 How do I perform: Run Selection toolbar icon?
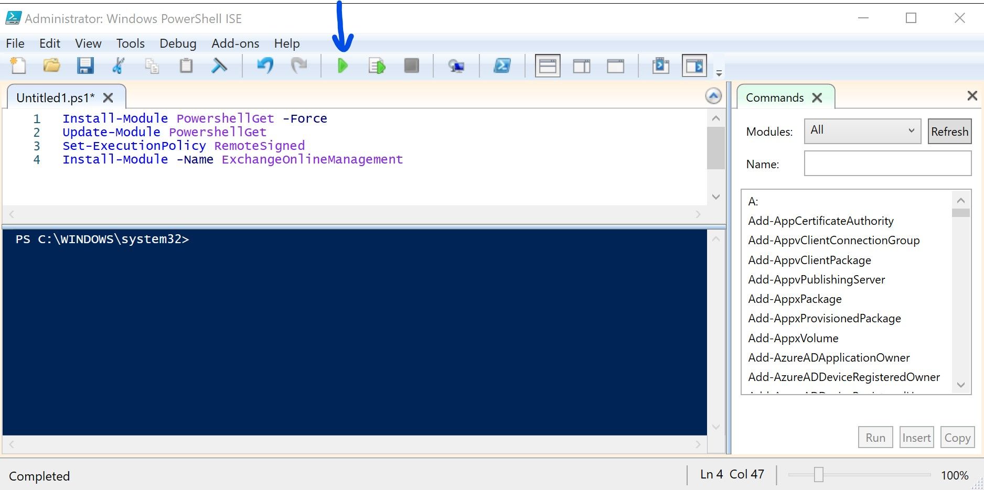[377, 66]
